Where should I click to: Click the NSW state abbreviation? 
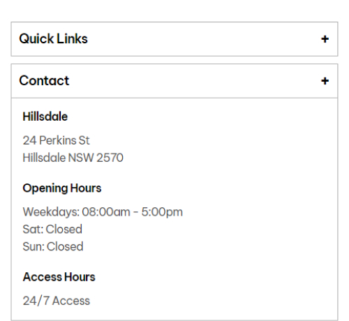81,158
